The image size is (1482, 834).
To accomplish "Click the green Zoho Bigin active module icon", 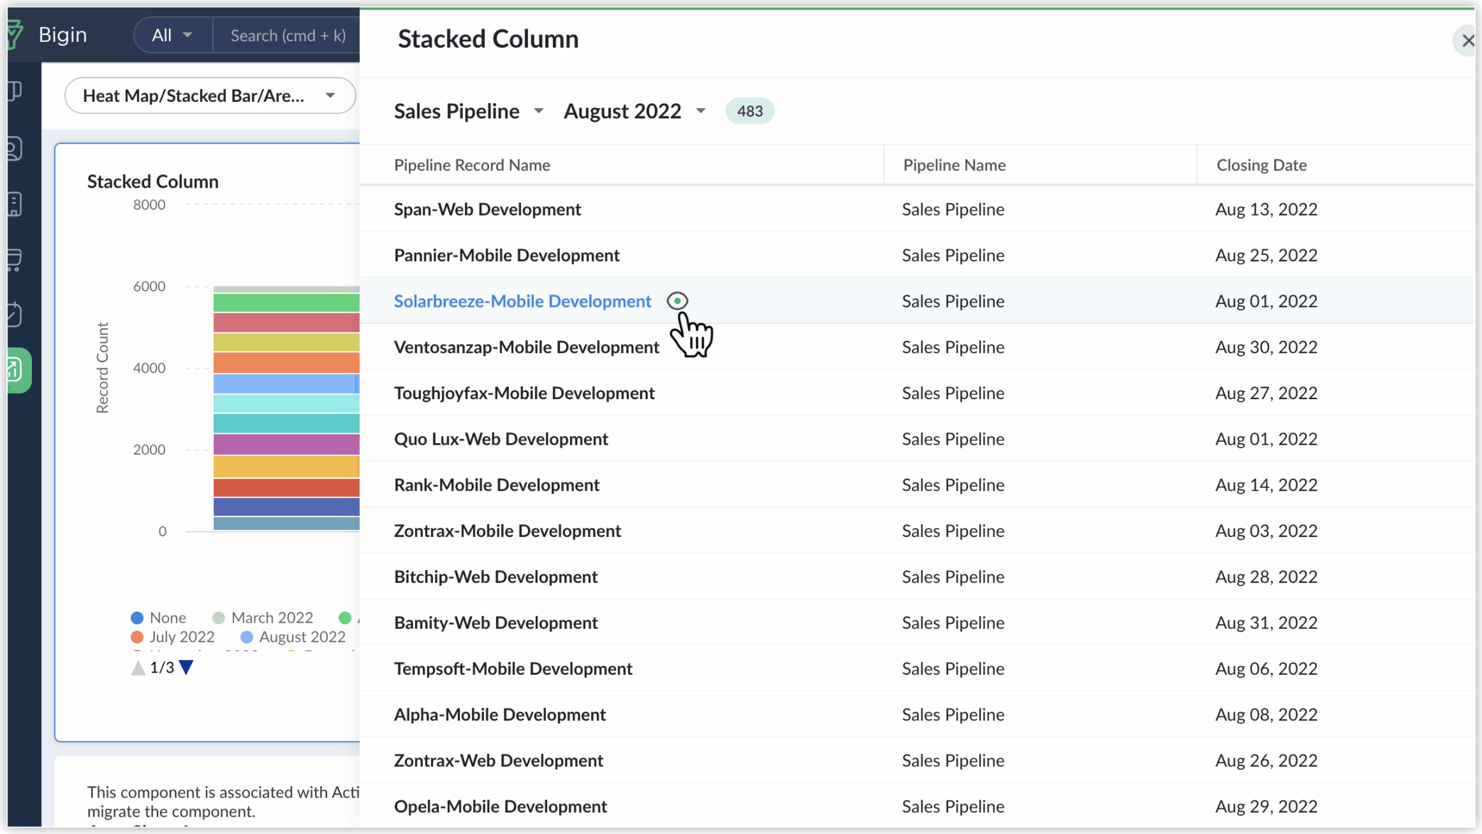I will pyautogui.click(x=19, y=368).
